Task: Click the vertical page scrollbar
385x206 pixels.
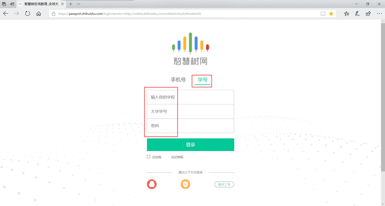Action: coord(383,97)
